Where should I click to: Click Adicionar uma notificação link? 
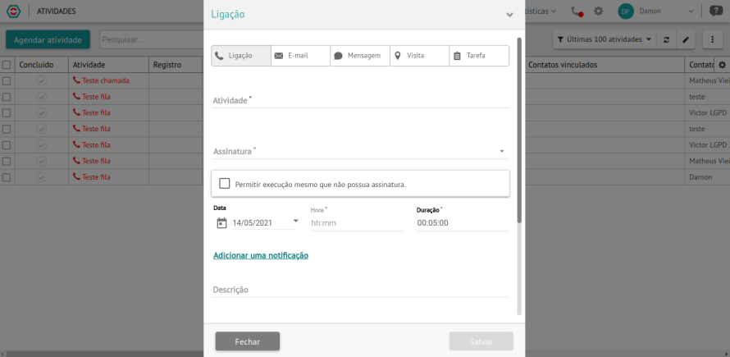point(261,255)
